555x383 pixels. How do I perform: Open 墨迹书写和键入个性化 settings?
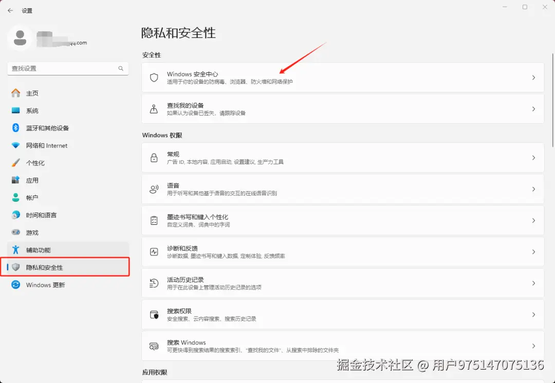[343, 220]
